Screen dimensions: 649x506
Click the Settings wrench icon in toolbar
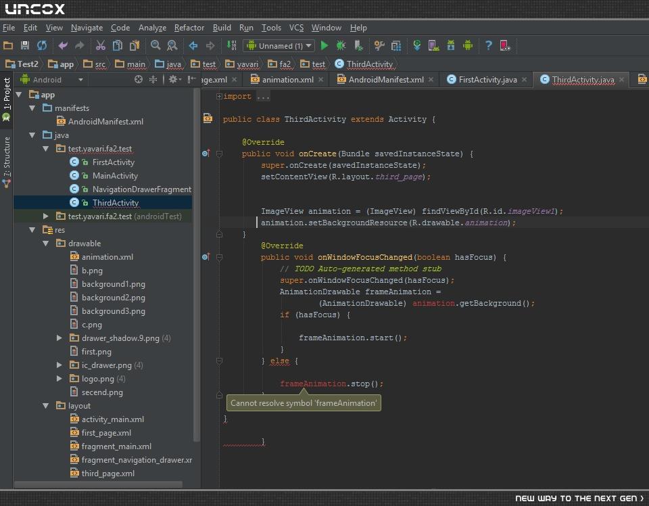379,45
